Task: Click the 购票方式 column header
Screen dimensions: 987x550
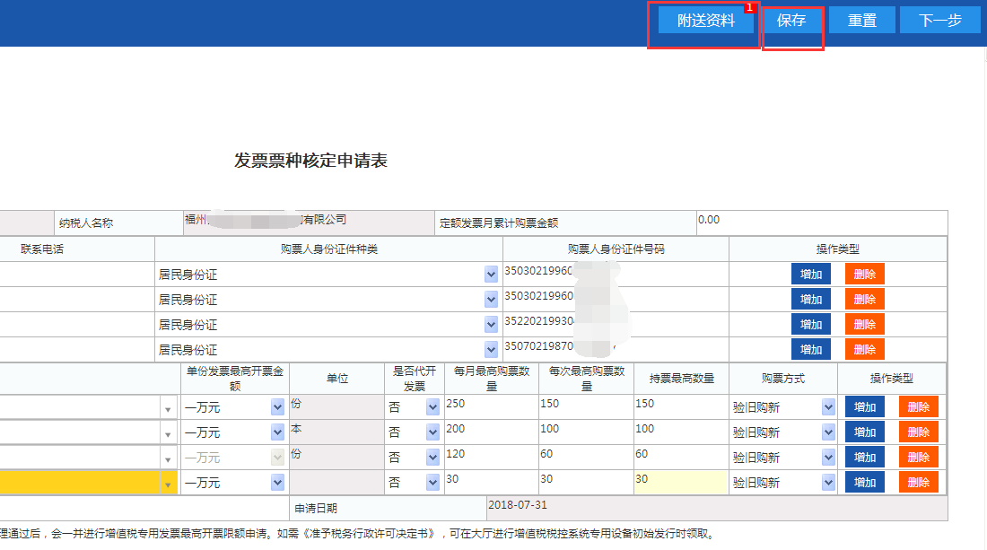Action: [783, 379]
